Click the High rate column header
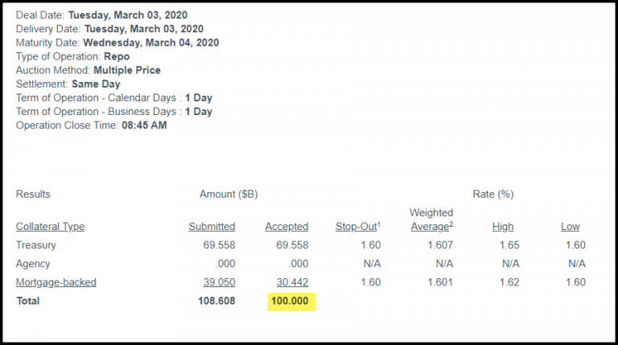The width and height of the screenshot is (618, 345). tap(503, 227)
